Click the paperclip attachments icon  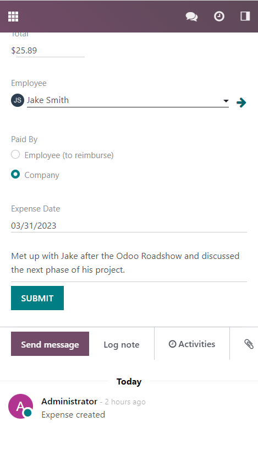pos(249,344)
